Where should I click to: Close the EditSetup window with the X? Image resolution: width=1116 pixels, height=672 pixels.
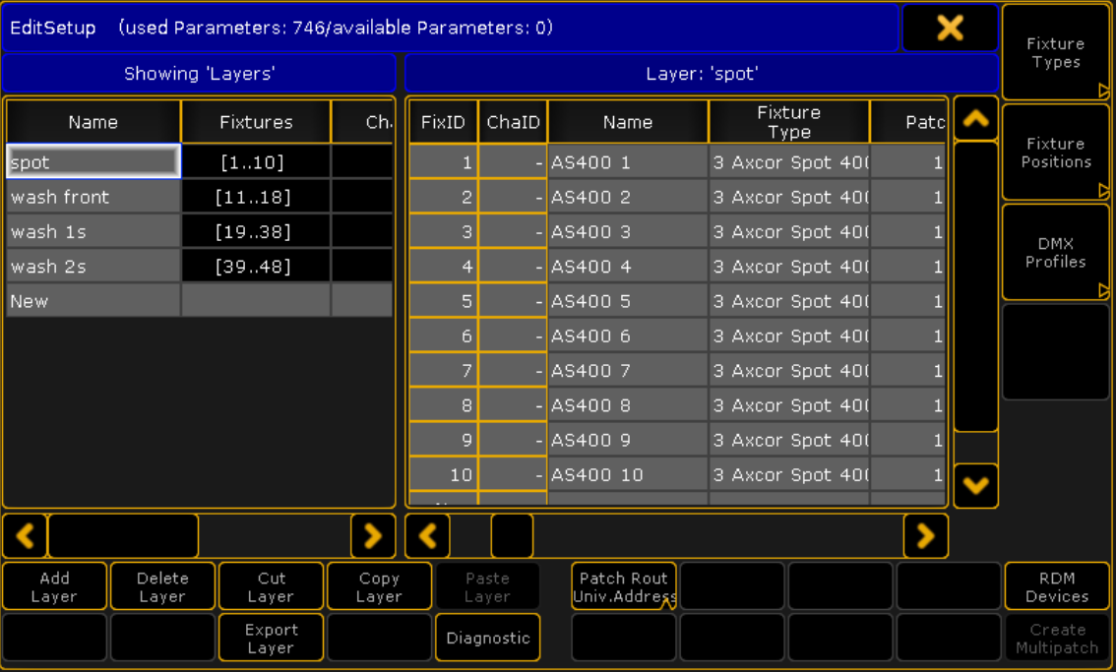950,28
